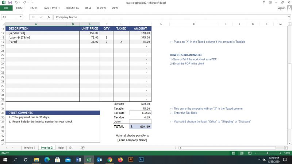292x164 pixels.
Task: Click the green FILE button
Action: tap(7, 8)
